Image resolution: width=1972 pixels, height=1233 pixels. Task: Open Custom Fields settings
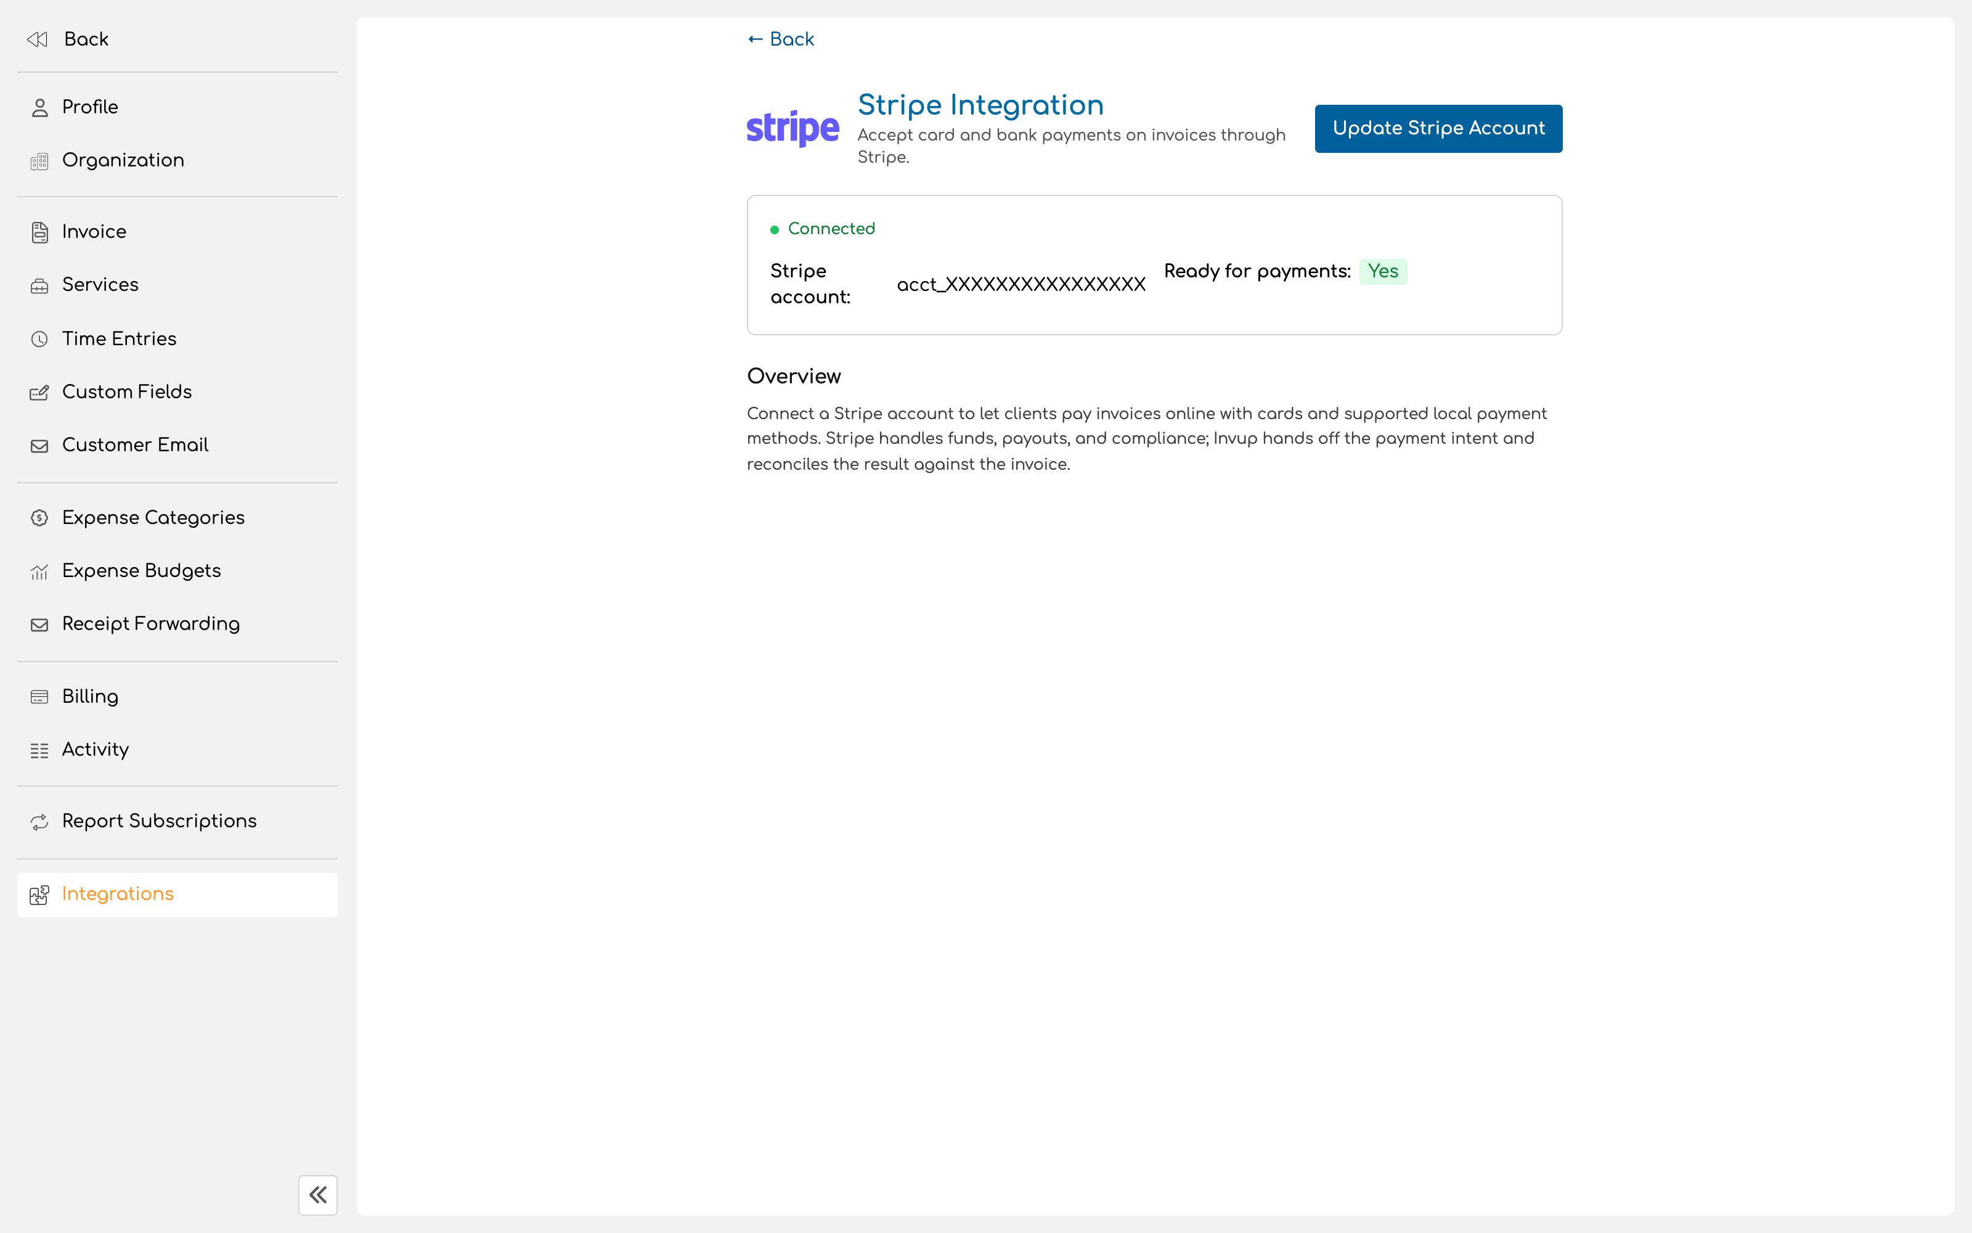click(177, 392)
